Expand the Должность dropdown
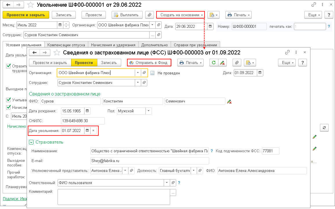Viewport: 335px width, 209px height. pyautogui.click(x=194, y=170)
